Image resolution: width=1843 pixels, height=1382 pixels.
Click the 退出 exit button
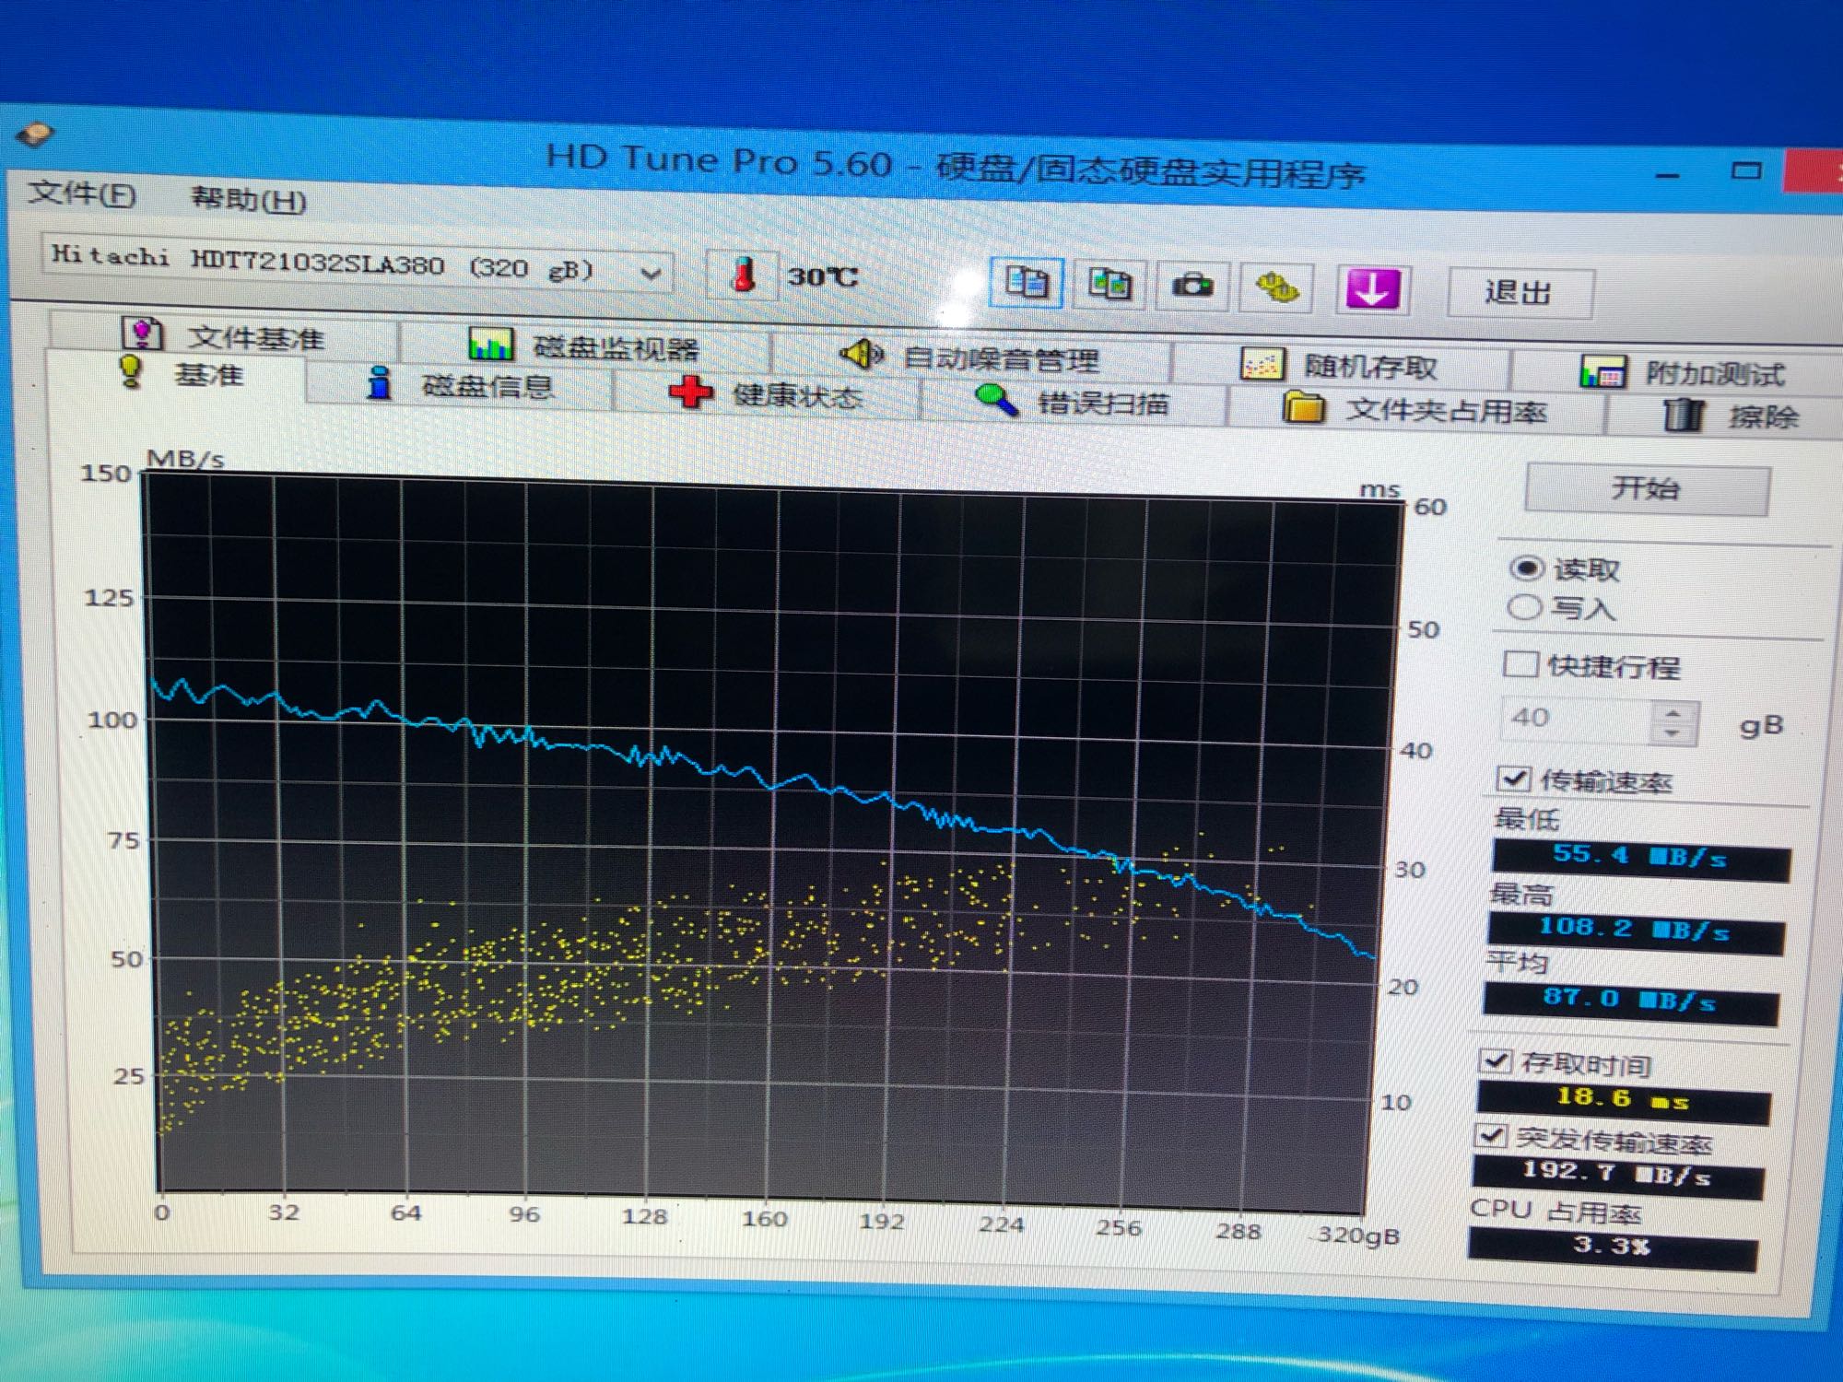click(x=1519, y=293)
